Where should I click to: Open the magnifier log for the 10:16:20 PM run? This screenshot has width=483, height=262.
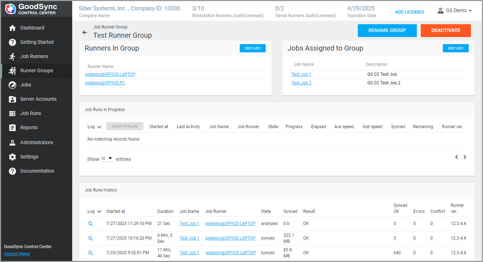(91, 238)
